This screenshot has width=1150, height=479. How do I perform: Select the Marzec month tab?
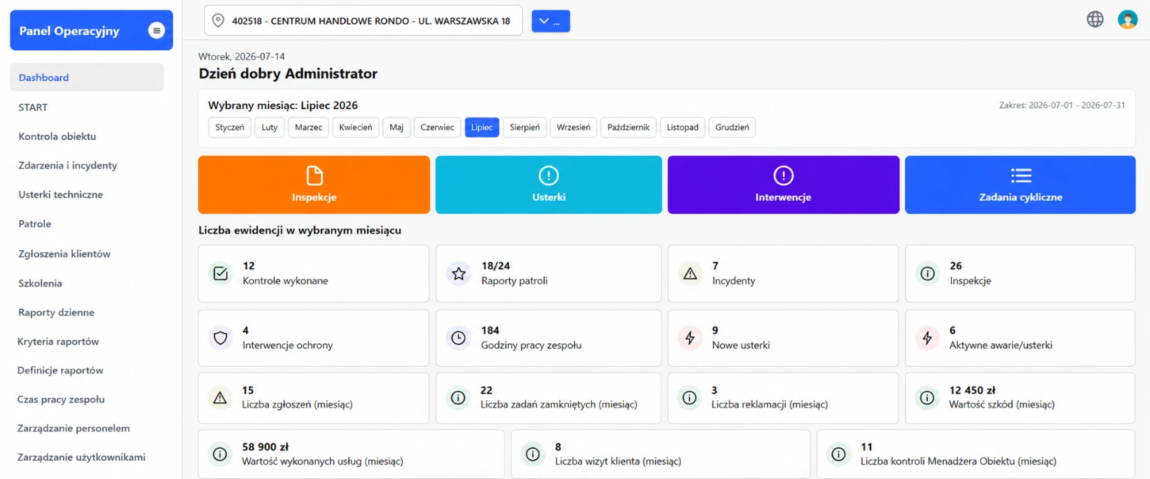(x=308, y=127)
